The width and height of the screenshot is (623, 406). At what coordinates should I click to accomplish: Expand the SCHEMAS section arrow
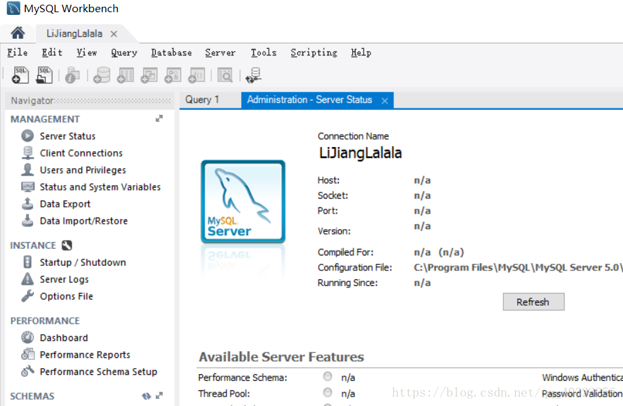click(x=159, y=396)
